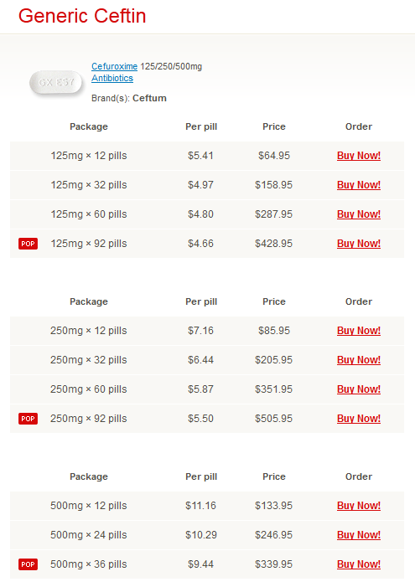This screenshot has height=587, width=415.
Task: Buy Now for 125mg × 32 pills
Action: click(359, 184)
